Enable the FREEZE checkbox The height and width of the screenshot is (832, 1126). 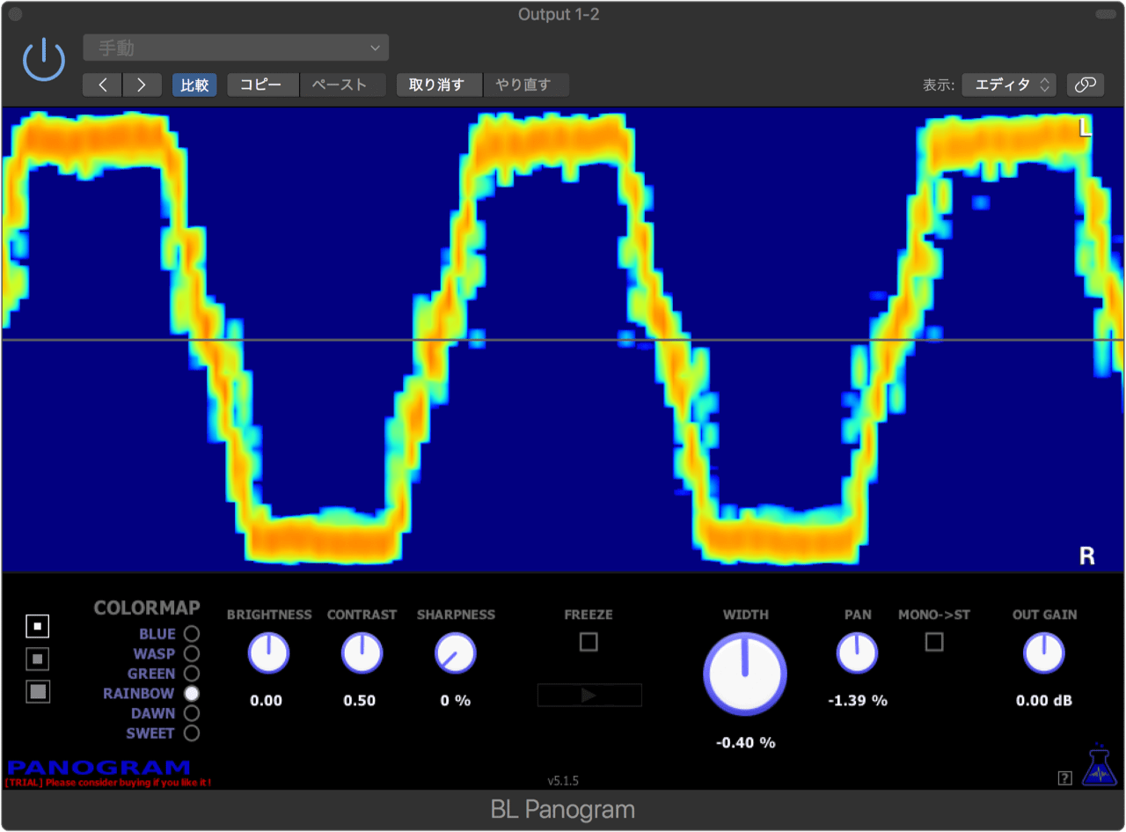click(589, 642)
